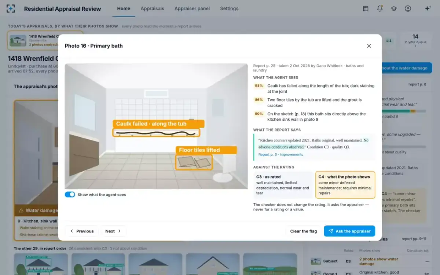The image size is (440, 275).
Task: Open the notifications bell
Action: pos(380,8)
